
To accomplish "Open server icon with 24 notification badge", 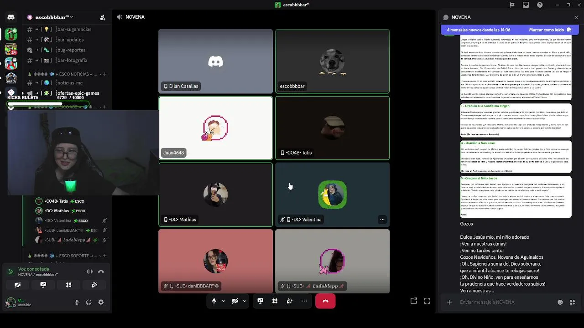I will 11,49.
